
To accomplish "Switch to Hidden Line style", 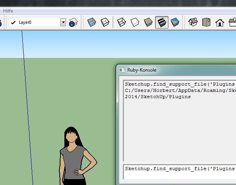I will click(135, 22).
